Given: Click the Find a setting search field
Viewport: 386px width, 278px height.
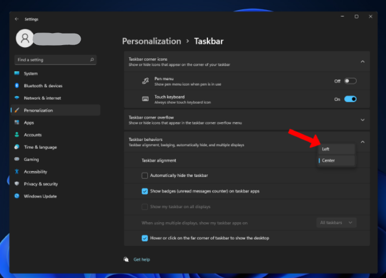Looking at the screenshot, I should (x=56, y=60).
